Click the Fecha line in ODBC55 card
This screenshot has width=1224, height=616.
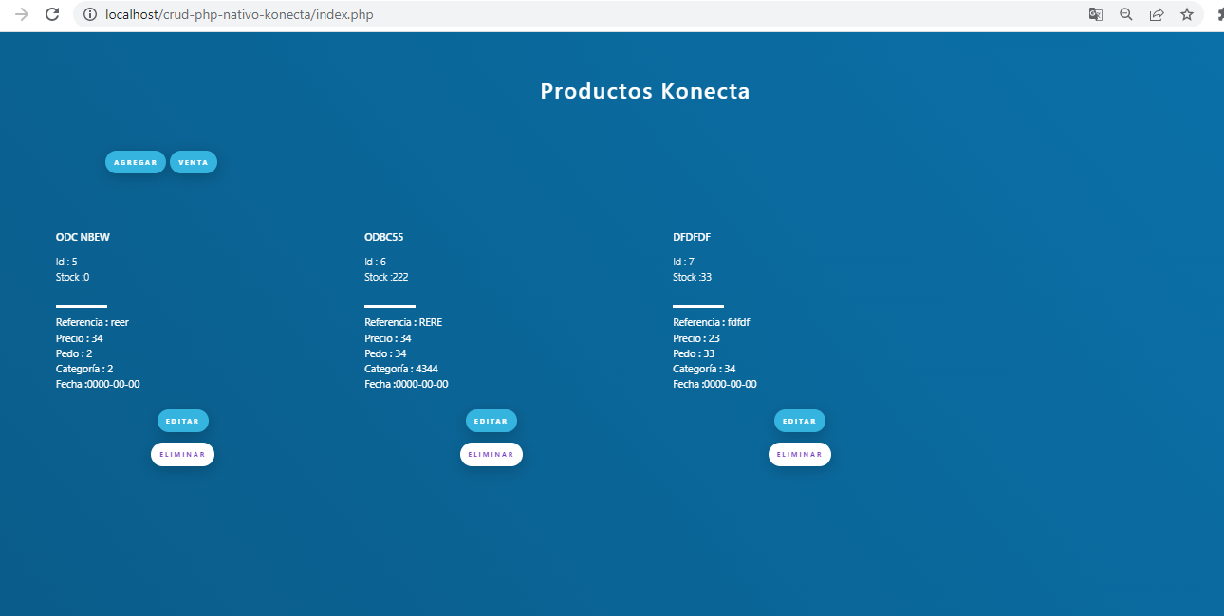click(406, 384)
